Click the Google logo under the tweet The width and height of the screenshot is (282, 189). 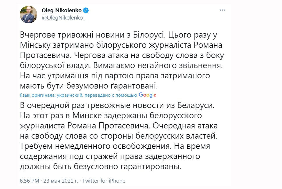[x=147, y=95]
